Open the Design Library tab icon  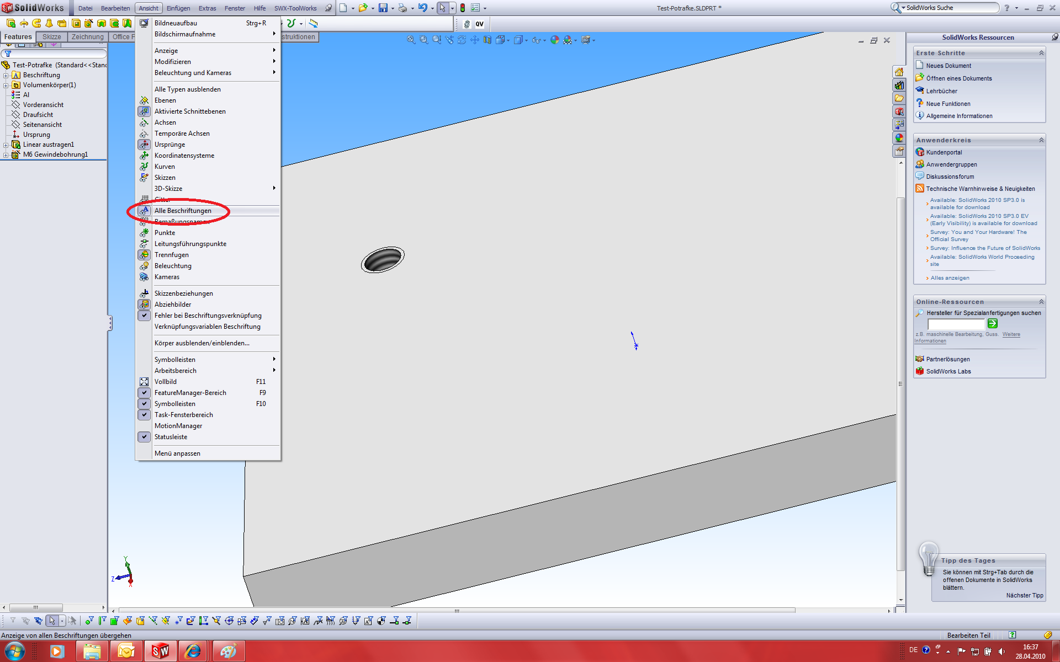pos(899,85)
